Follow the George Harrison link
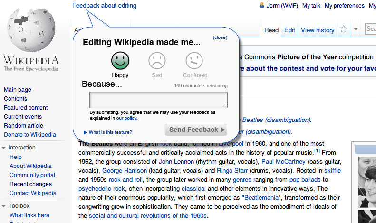The width and height of the screenshot is (376, 223). pyautogui.click(x=125, y=171)
